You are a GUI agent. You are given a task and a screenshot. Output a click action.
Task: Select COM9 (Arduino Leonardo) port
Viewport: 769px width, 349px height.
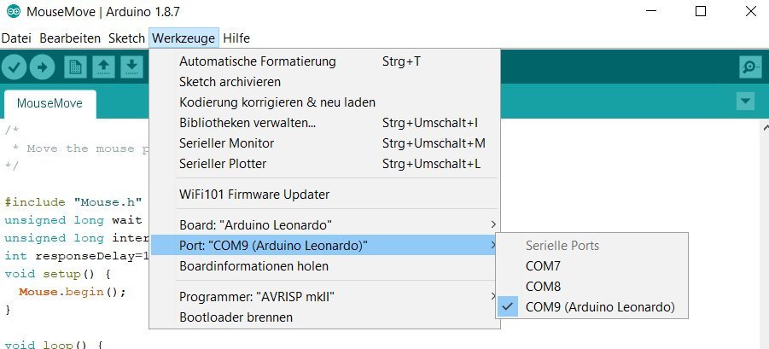click(600, 307)
